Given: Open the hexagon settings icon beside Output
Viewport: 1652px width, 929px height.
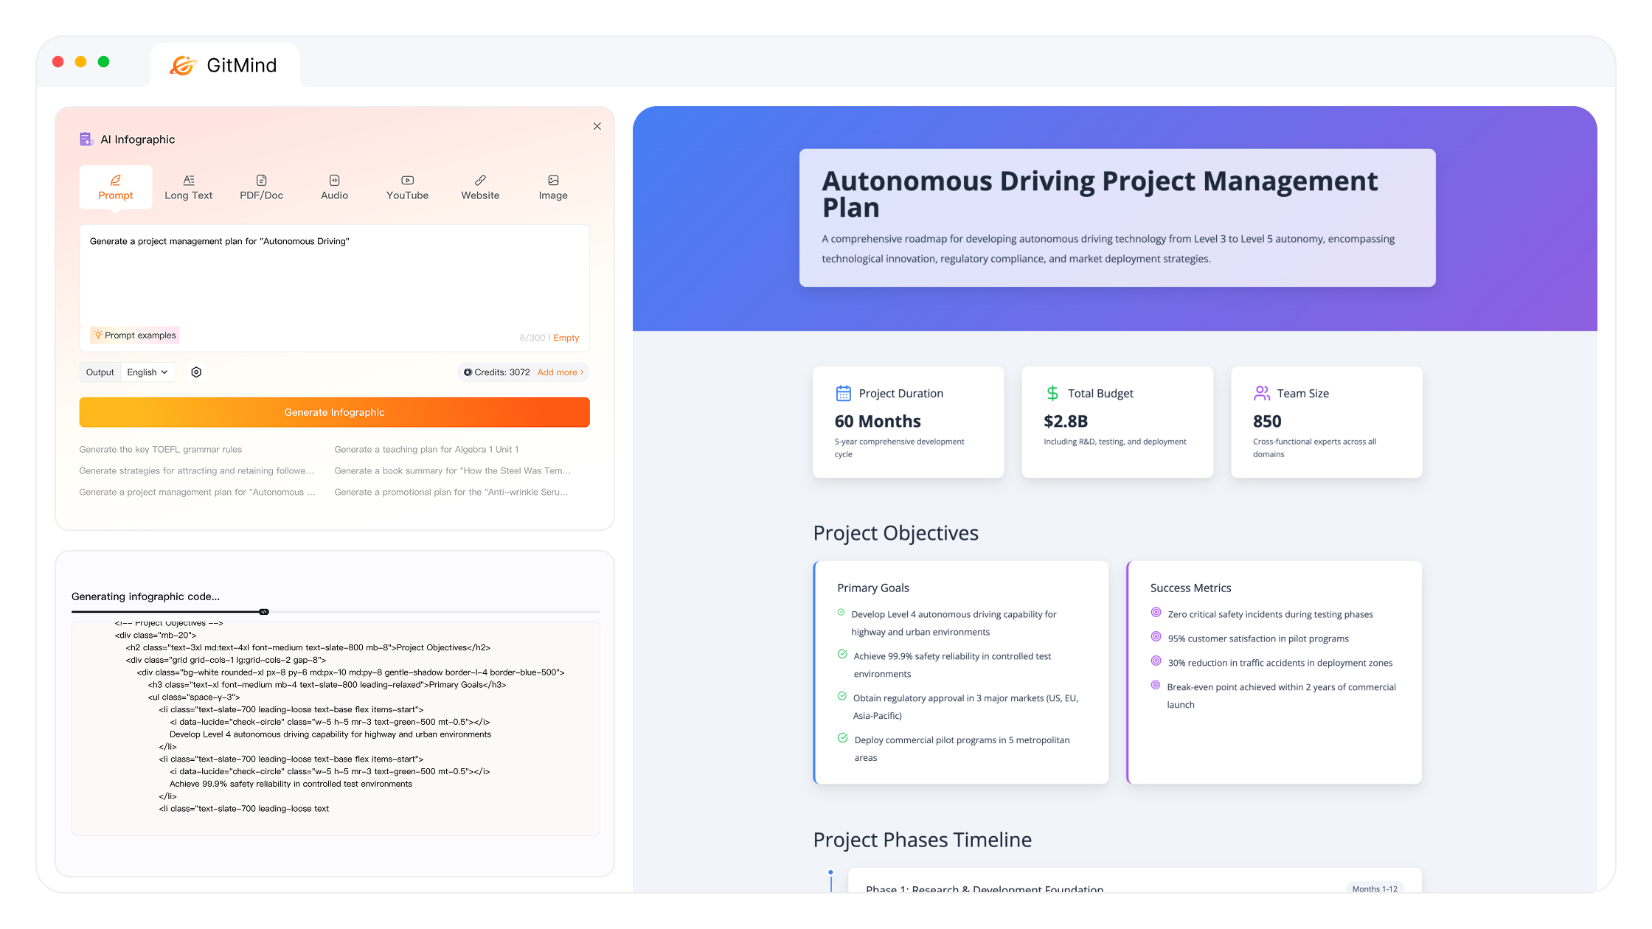Looking at the screenshot, I should 196,372.
